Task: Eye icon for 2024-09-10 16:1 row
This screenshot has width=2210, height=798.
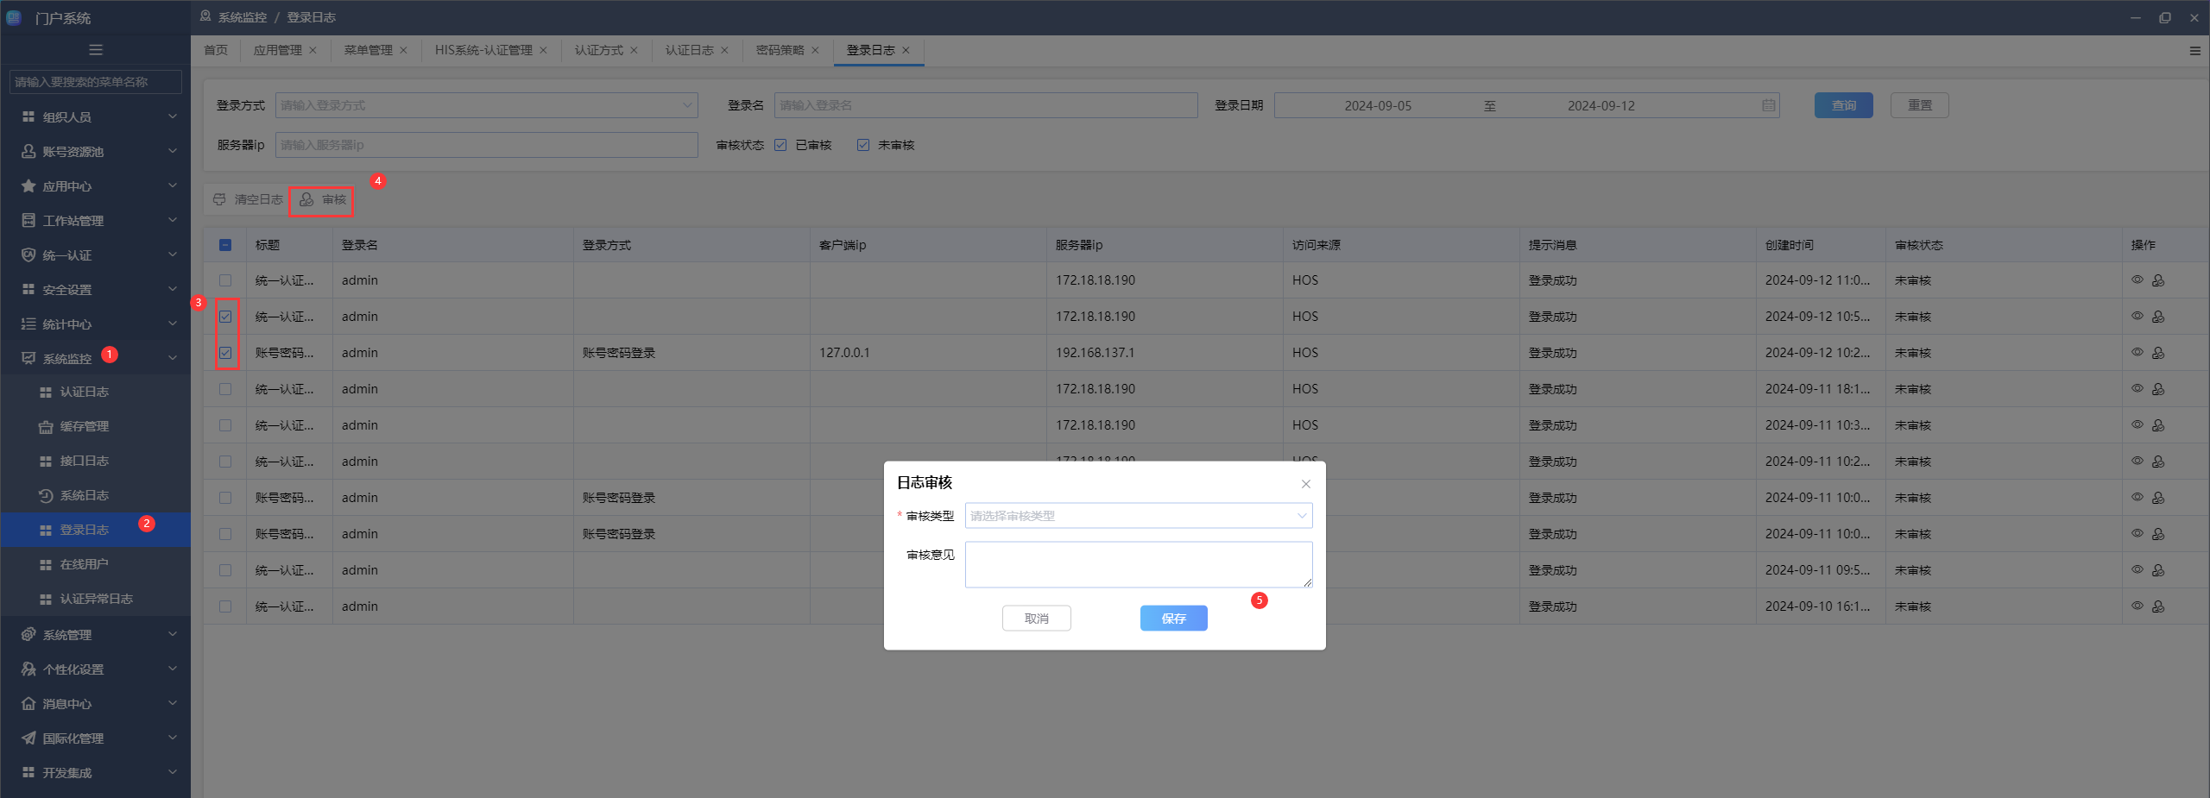Action: click(2137, 606)
